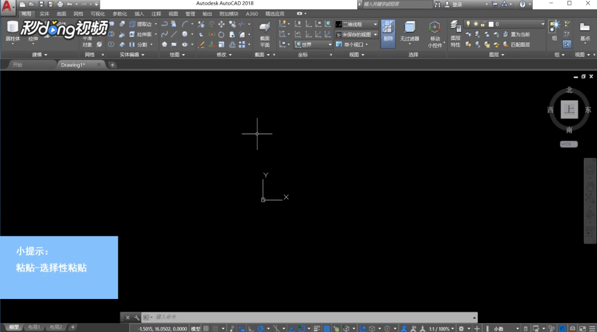Click the Plot printer icon

60,4
